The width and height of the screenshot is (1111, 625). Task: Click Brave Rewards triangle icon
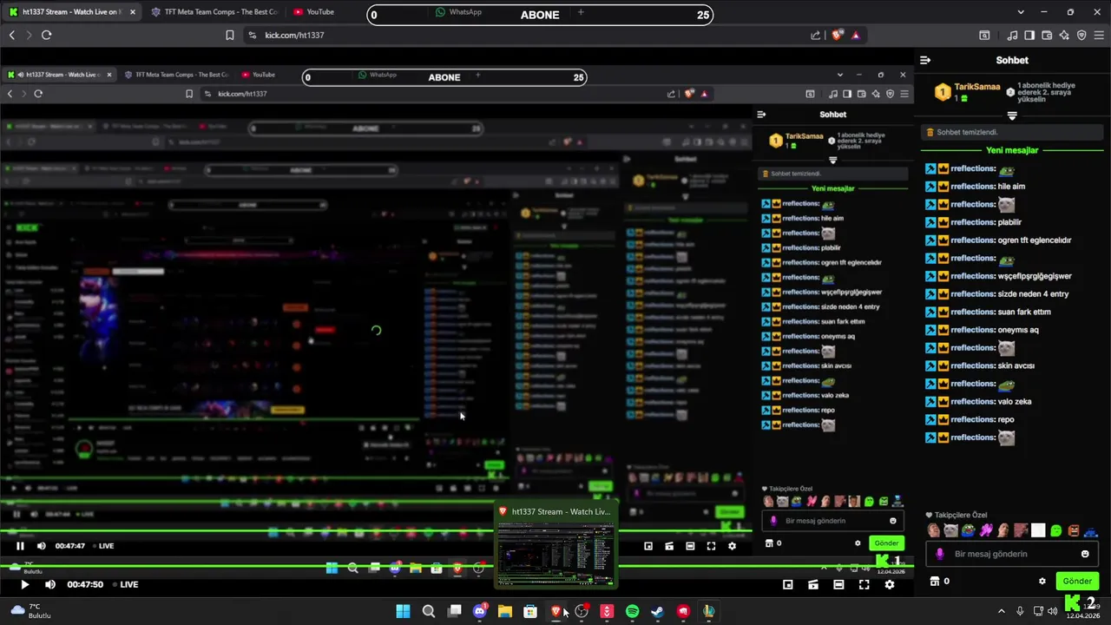tap(856, 36)
